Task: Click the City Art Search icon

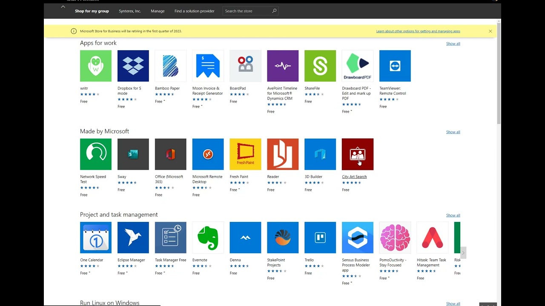Action: point(358,154)
